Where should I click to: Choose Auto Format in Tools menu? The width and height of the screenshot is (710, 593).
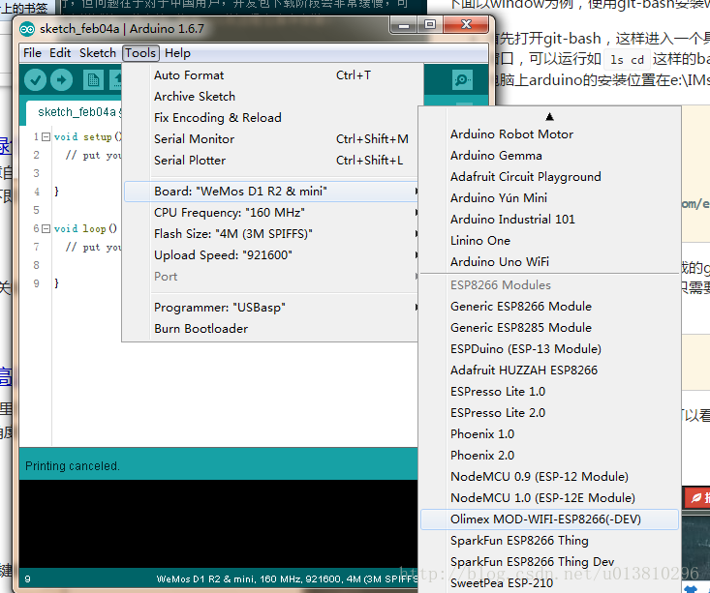click(x=271, y=75)
